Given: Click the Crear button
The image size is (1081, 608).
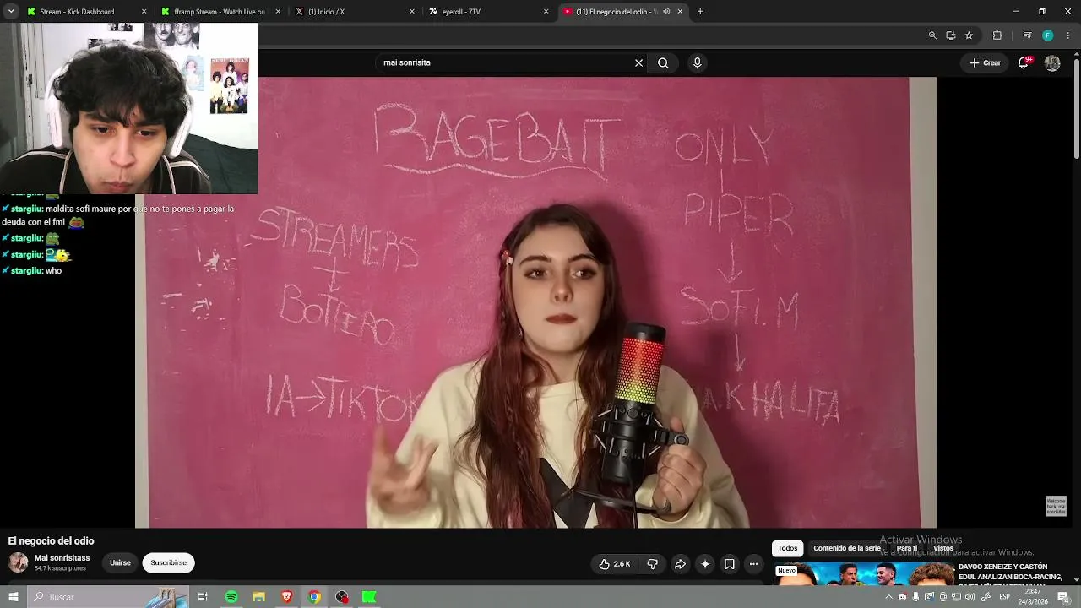Looking at the screenshot, I should 985,62.
